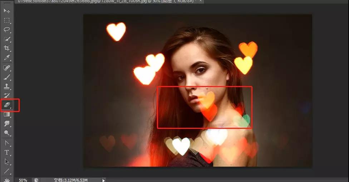Select the Rectangular Marquee tool
This screenshot has width=349, height=182.
point(7,20)
